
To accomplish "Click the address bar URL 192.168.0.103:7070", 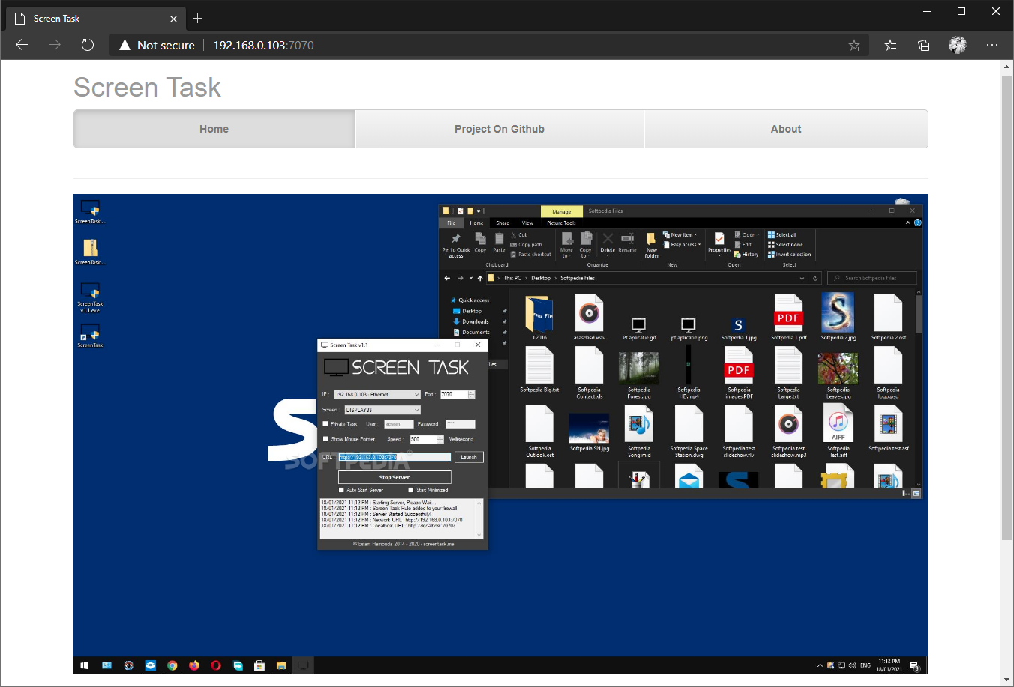I will coord(263,46).
